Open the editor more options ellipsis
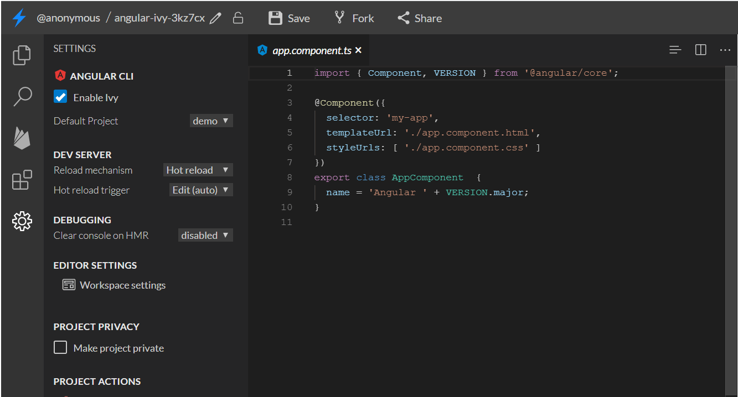The height and width of the screenshot is (397, 738). (725, 50)
